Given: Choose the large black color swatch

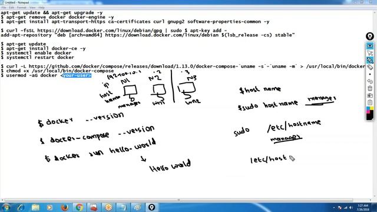Looking at the screenshot, I should click(x=370, y=117).
